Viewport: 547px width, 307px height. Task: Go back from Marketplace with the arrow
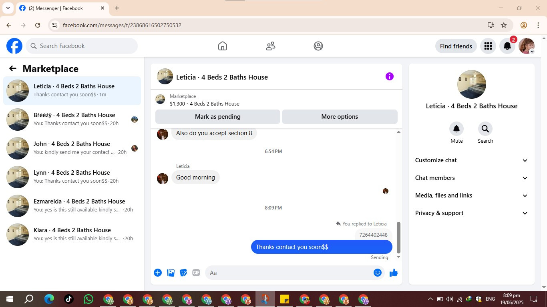pyautogui.click(x=13, y=68)
